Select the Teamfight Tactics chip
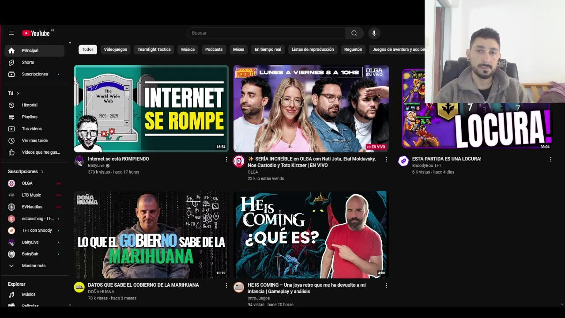Viewport: 565px width, 318px height. (154, 49)
